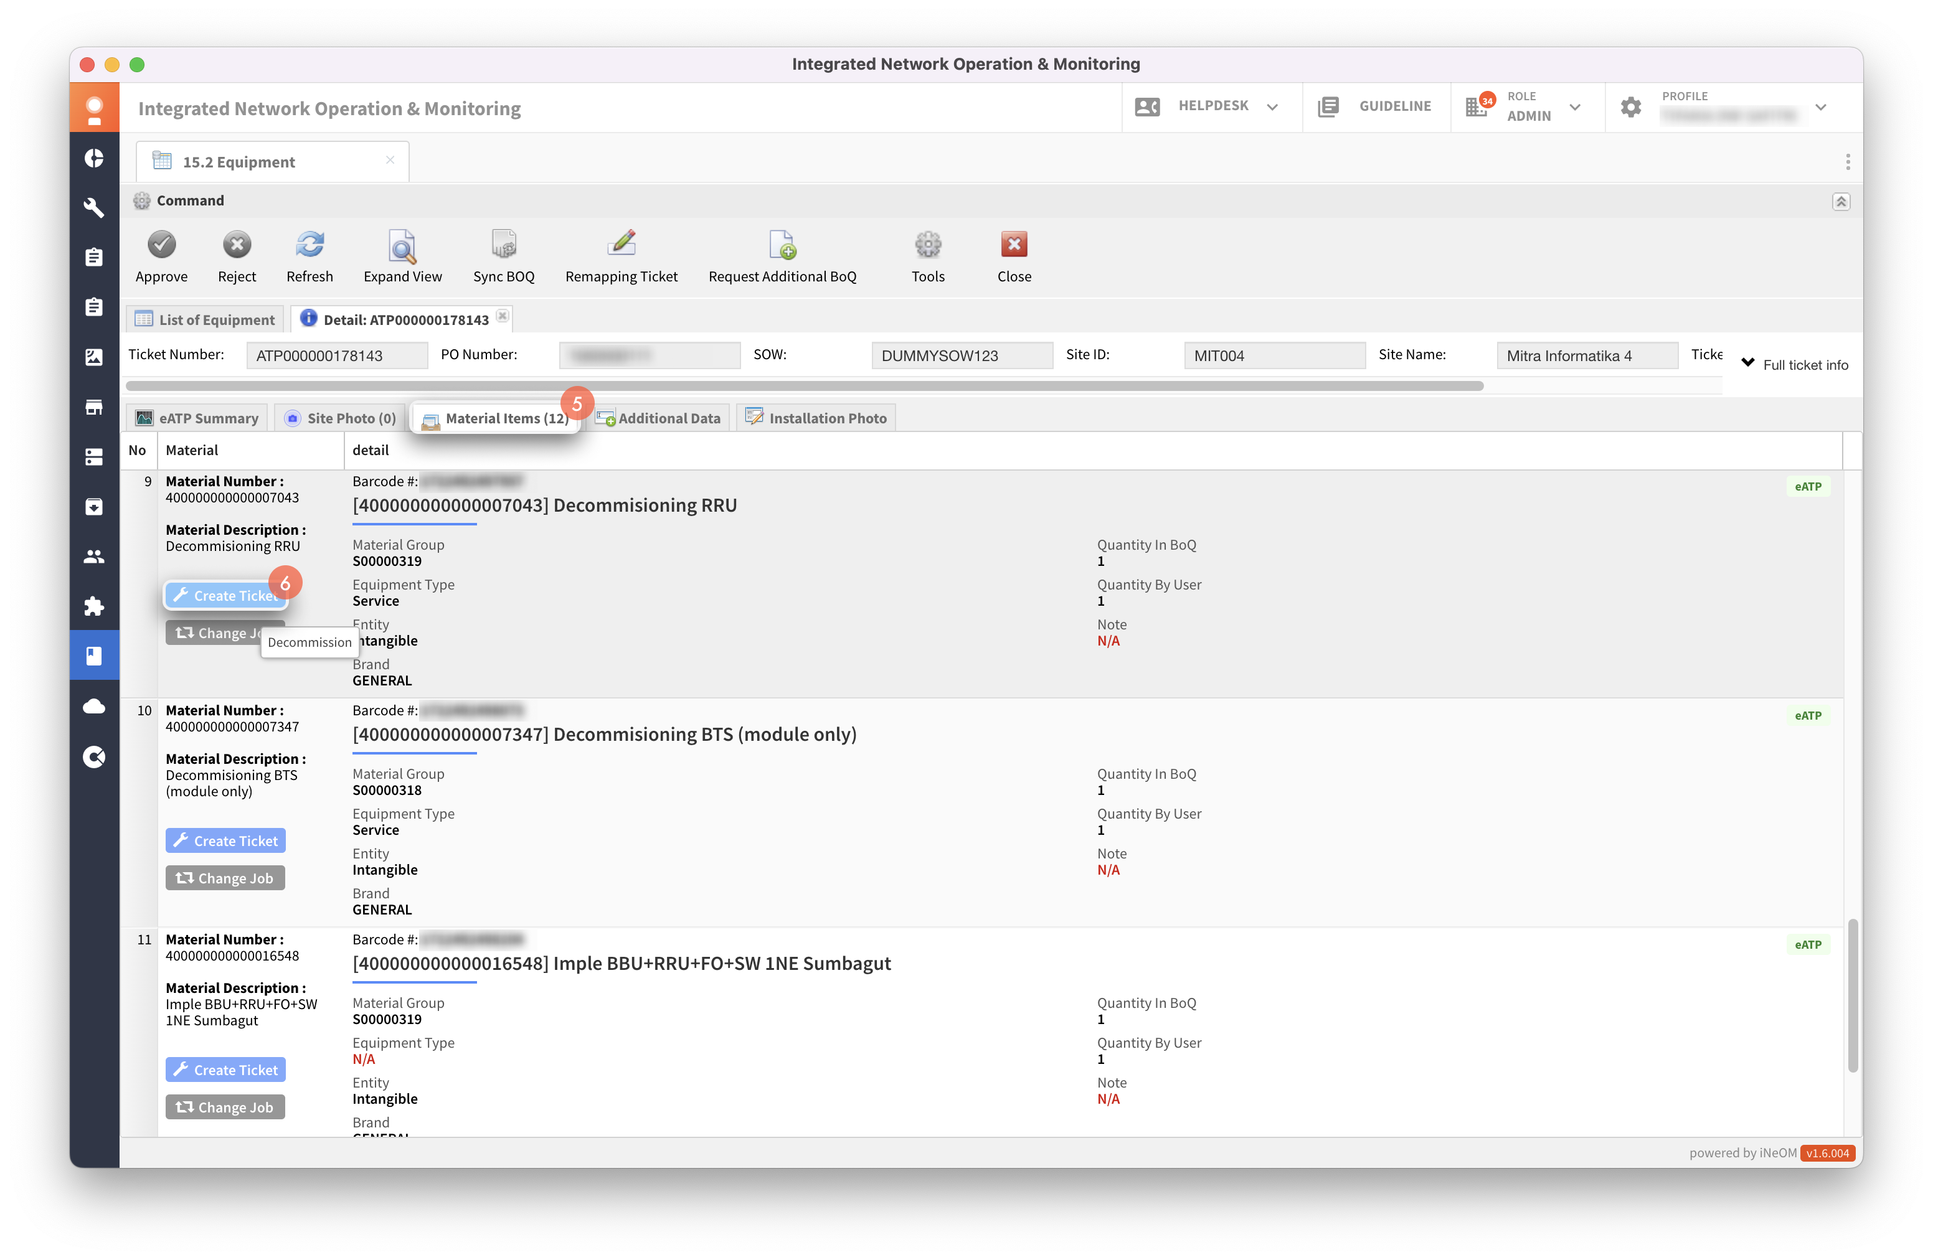The image size is (1933, 1260).
Task: Open the Additional Data tab
Action: pyautogui.click(x=659, y=418)
